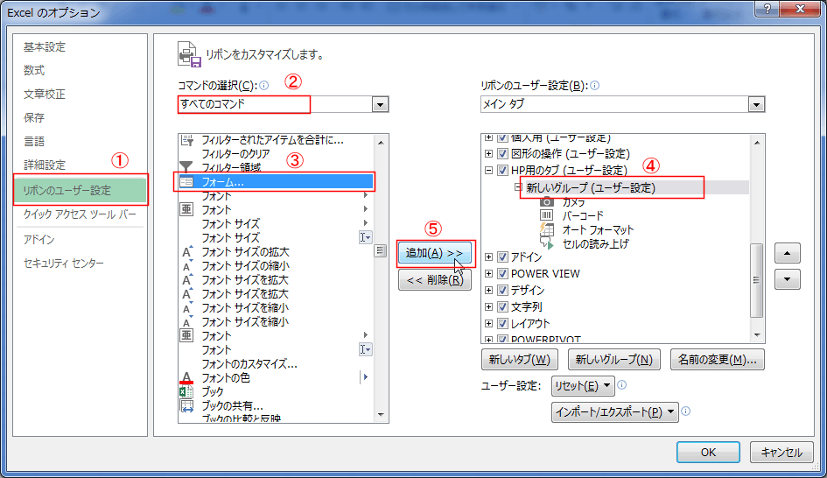
Task: Collapse the HP用のタブ tree node
Action: point(488,170)
